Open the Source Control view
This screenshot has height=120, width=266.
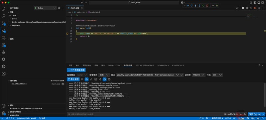(3, 23)
